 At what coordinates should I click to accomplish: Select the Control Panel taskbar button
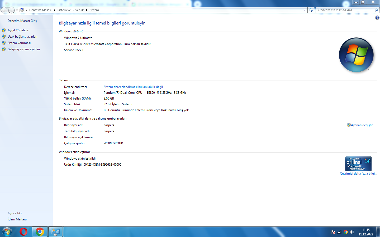(55, 232)
